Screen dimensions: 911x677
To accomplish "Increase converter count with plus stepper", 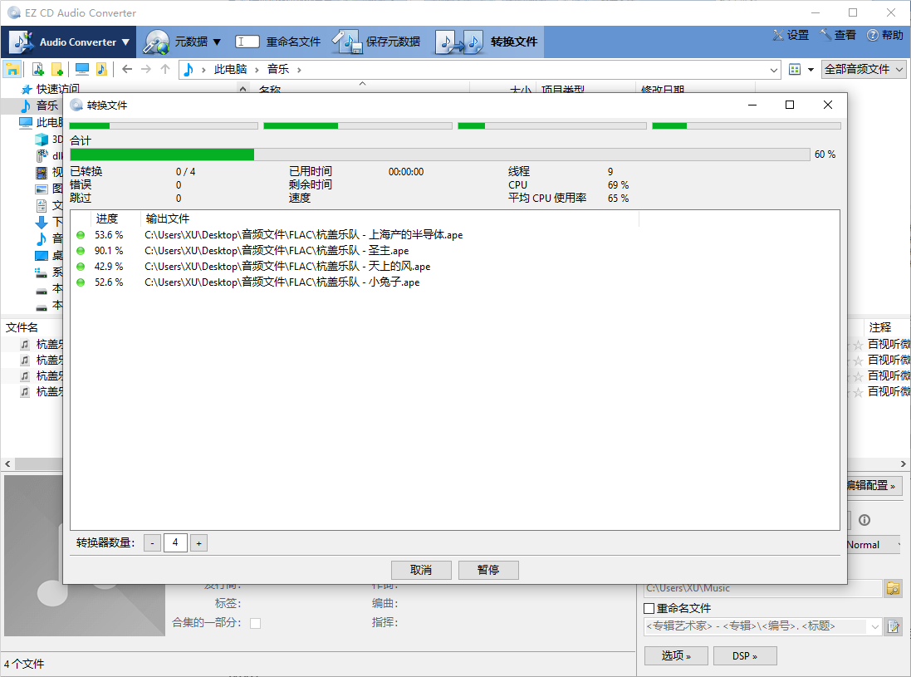I will (x=198, y=542).
